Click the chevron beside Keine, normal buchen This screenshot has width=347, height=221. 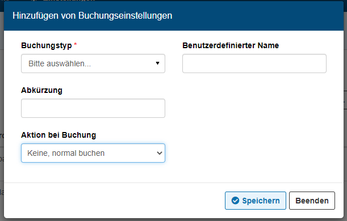[x=160, y=153]
